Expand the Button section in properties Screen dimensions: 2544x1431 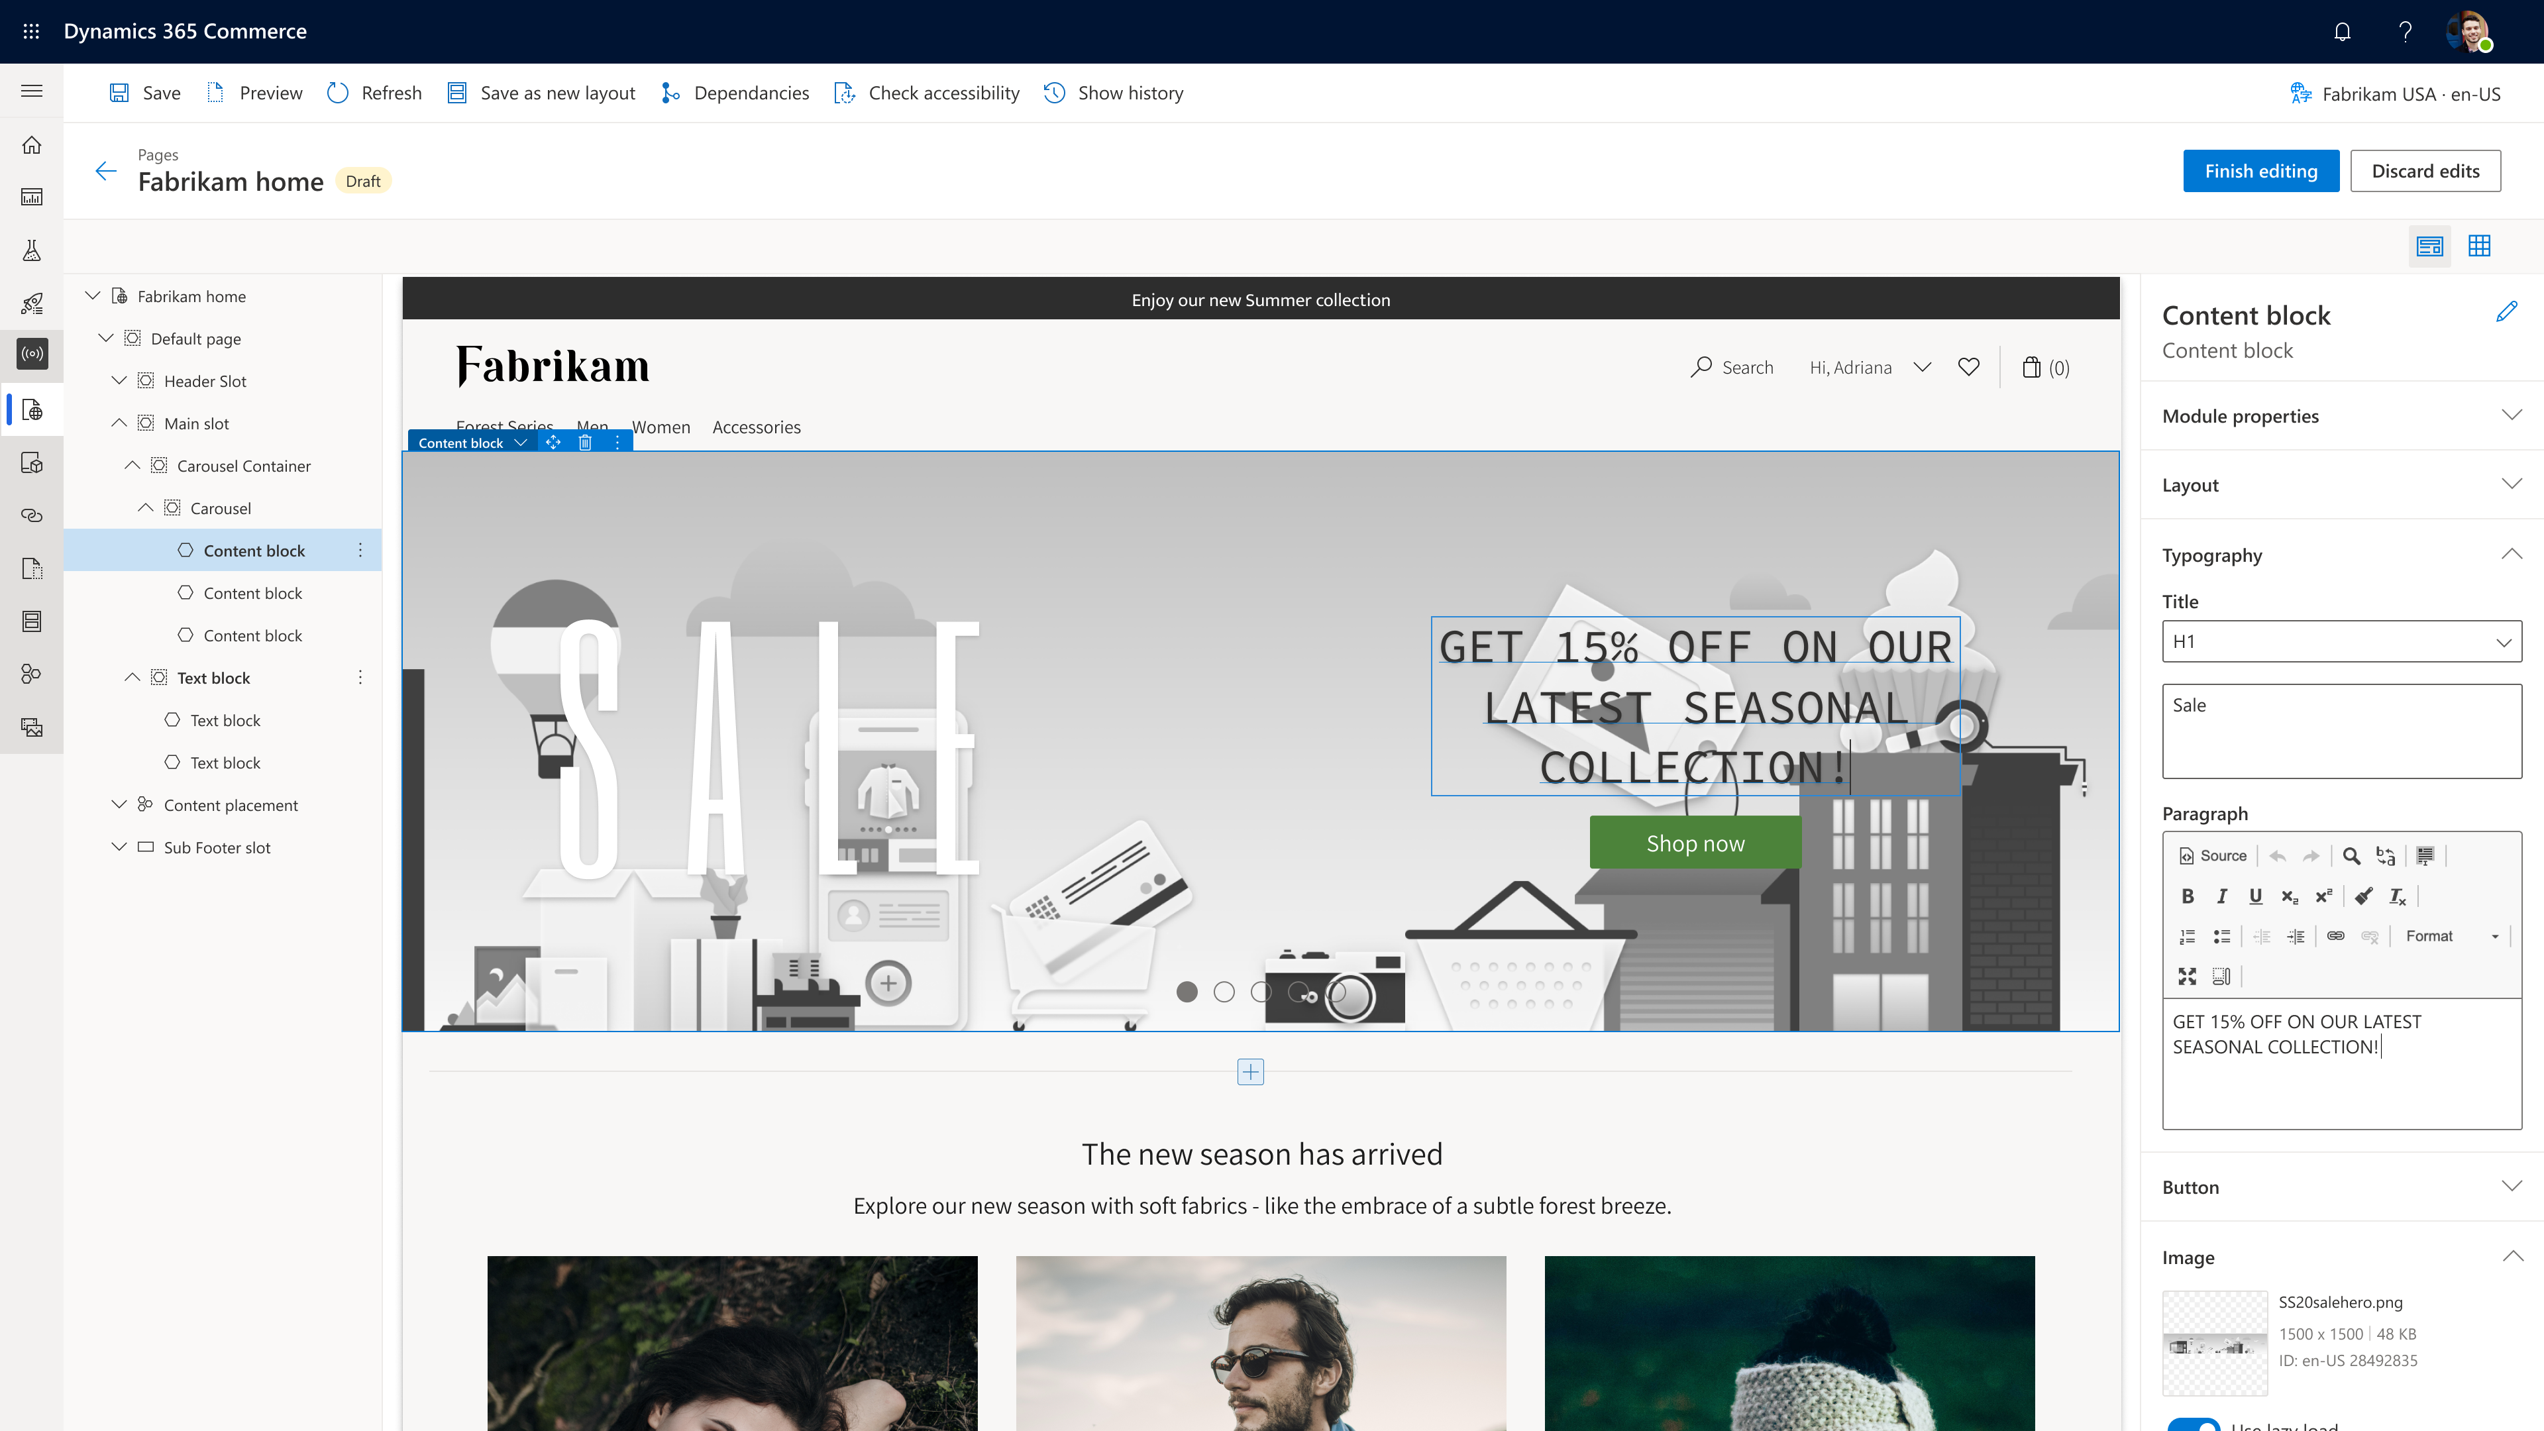[x=2502, y=1187]
